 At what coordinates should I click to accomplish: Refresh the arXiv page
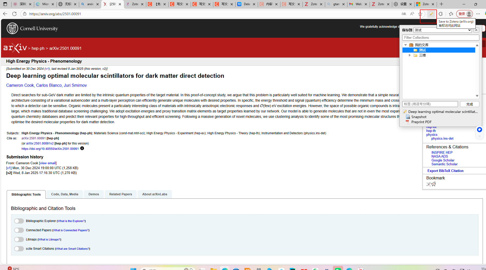pos(14,14)
